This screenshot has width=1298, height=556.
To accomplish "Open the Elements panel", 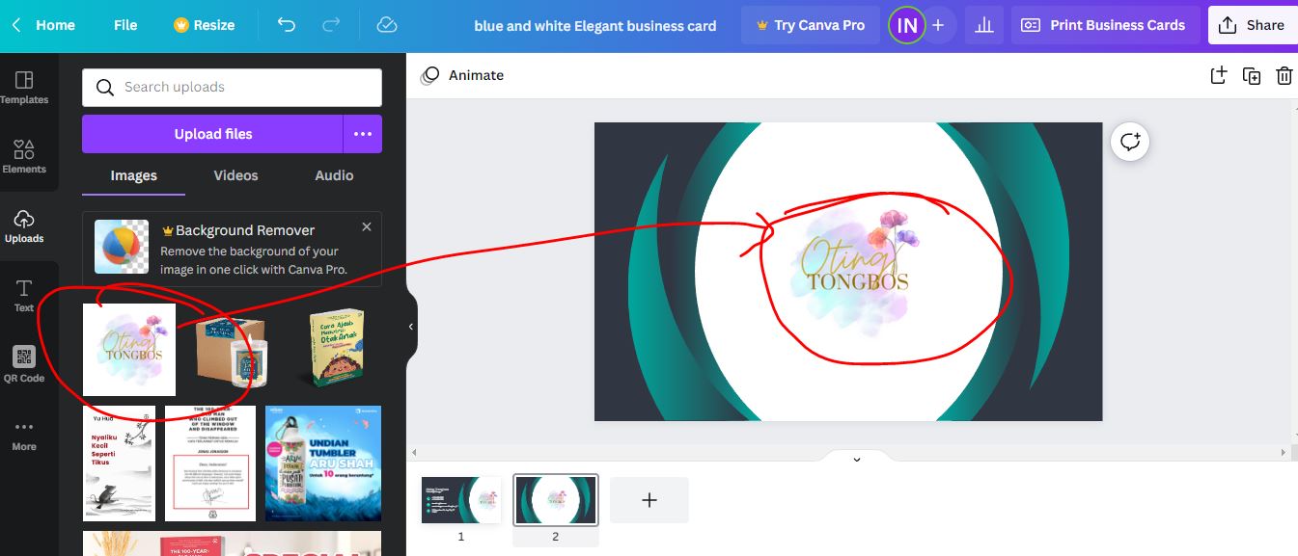I will (x=26, y=157).
